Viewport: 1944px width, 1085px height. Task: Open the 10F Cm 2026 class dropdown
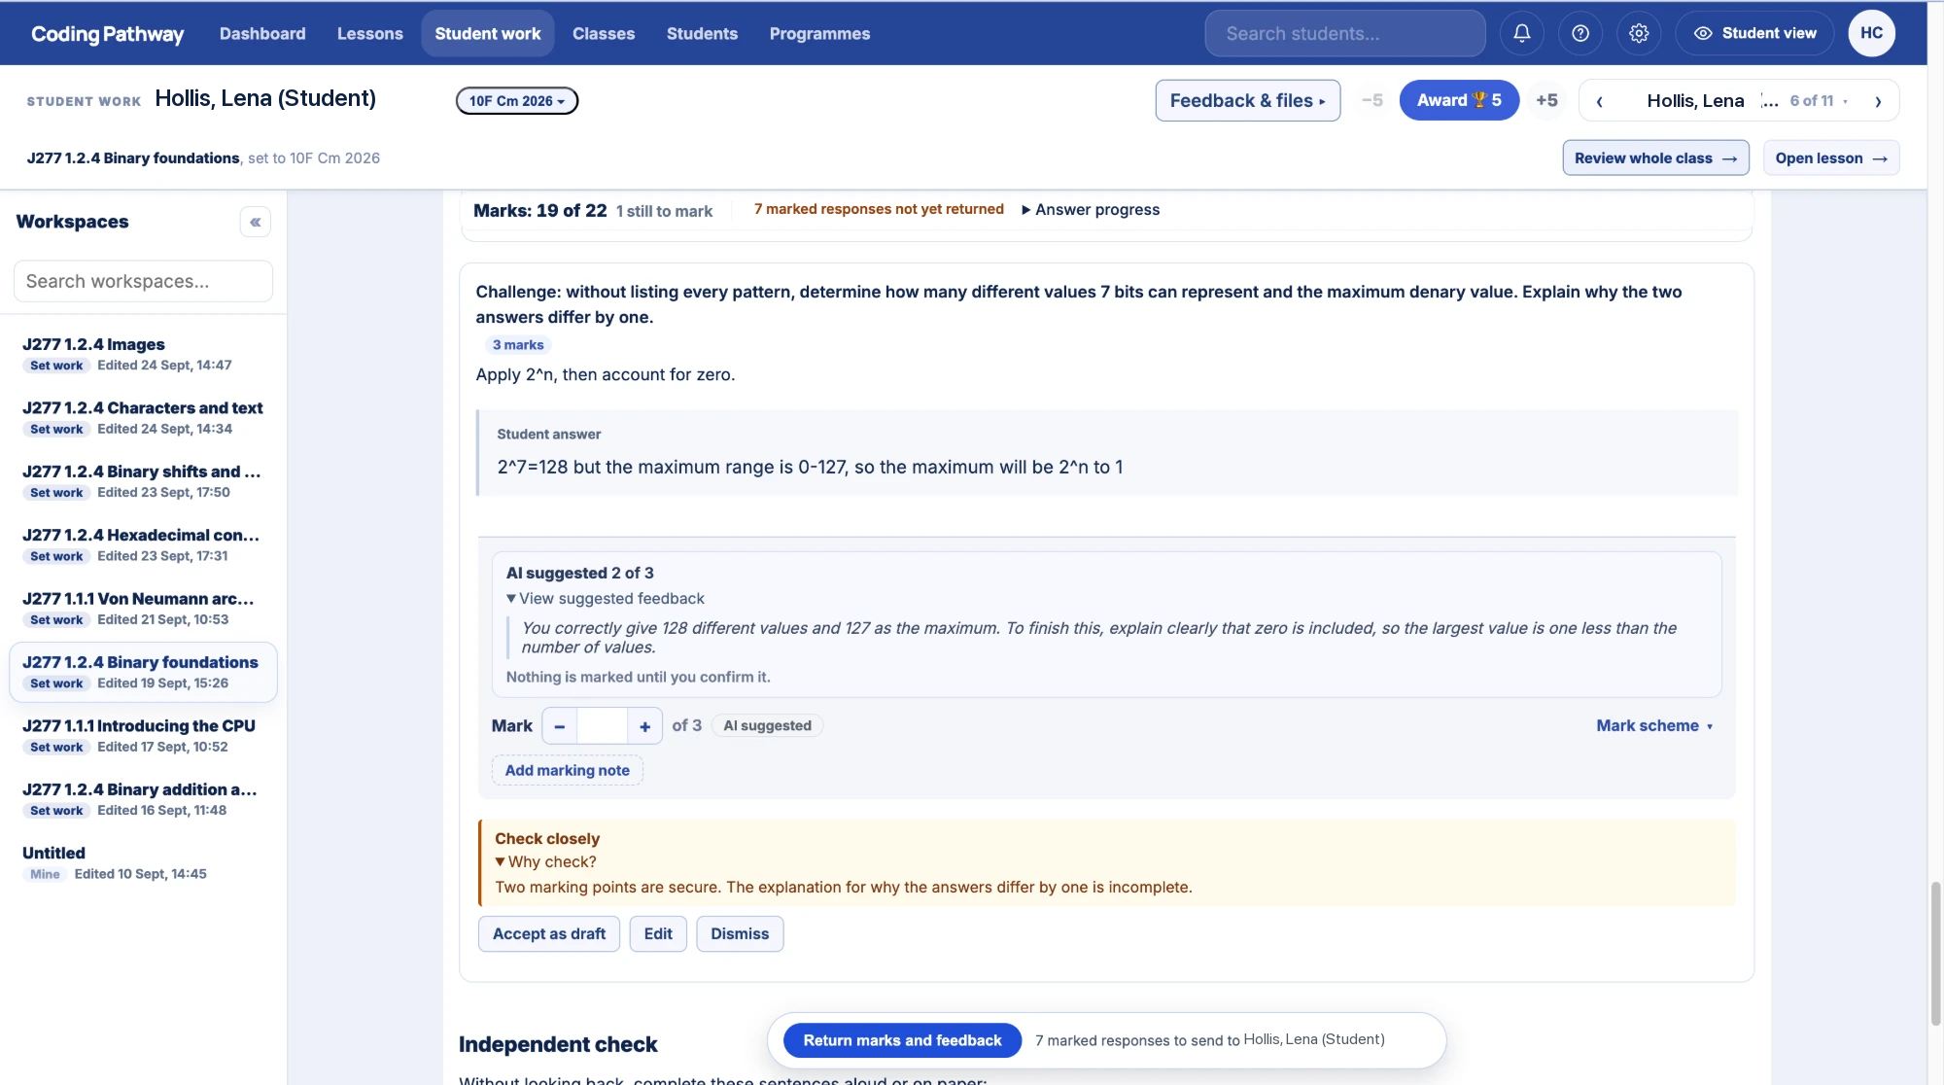tap(517, 101)
